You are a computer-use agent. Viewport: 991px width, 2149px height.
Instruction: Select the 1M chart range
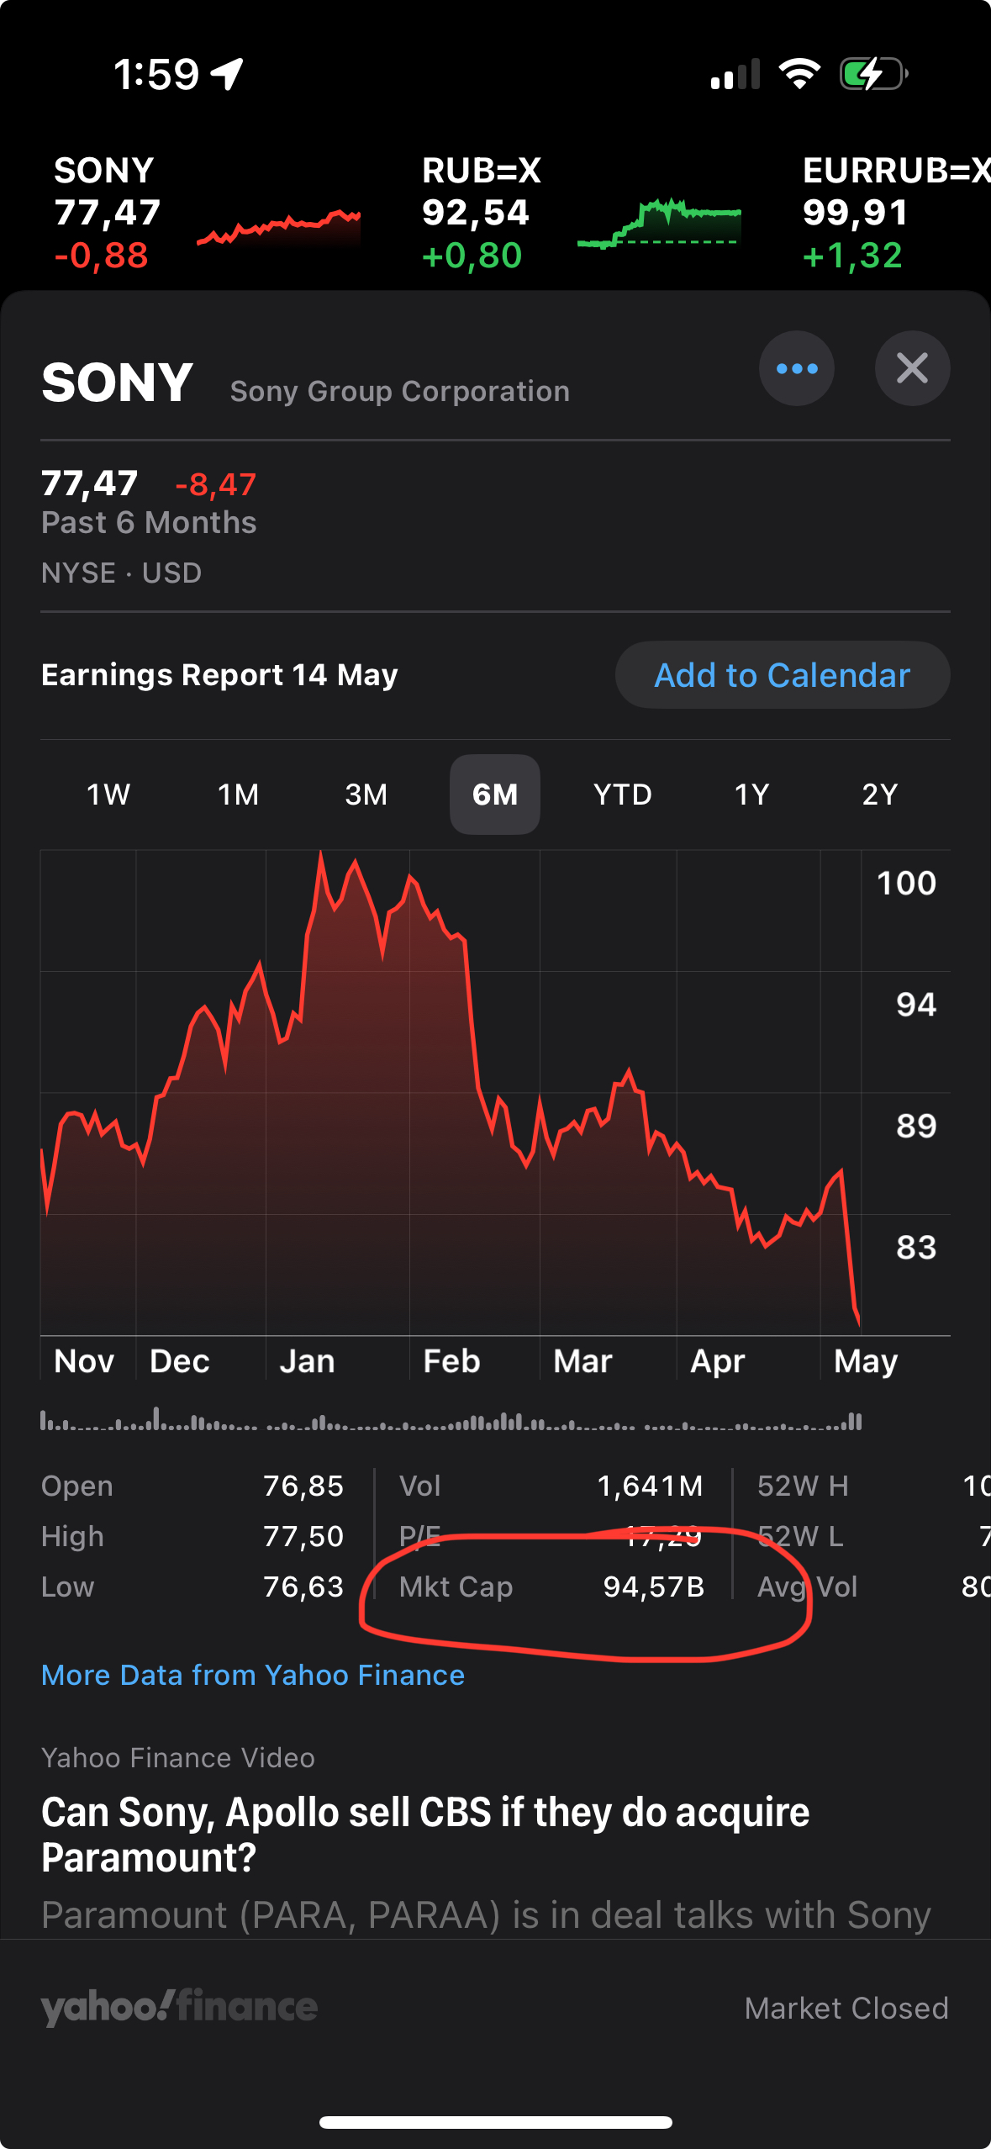(x=238, y=795)
